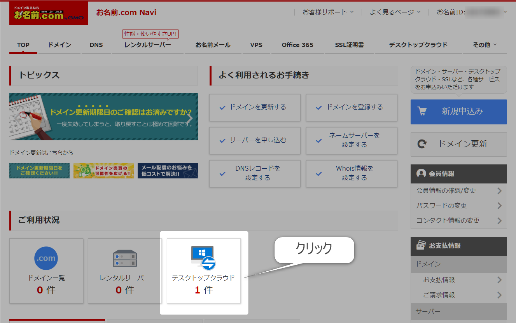The height and width of the screenshot is (323, 516).
Task: Click the ドメイン売買の可能性を広げる banner
Action: [x=103, y=171]
